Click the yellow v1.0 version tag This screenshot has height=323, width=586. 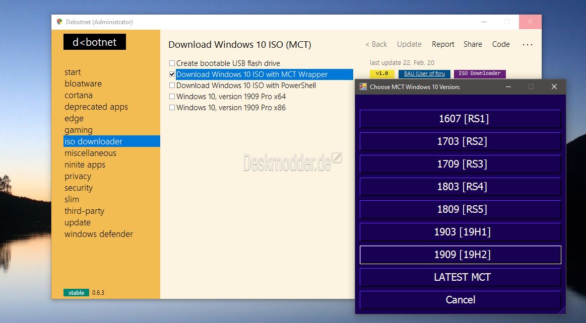click(x=382, y=73)
